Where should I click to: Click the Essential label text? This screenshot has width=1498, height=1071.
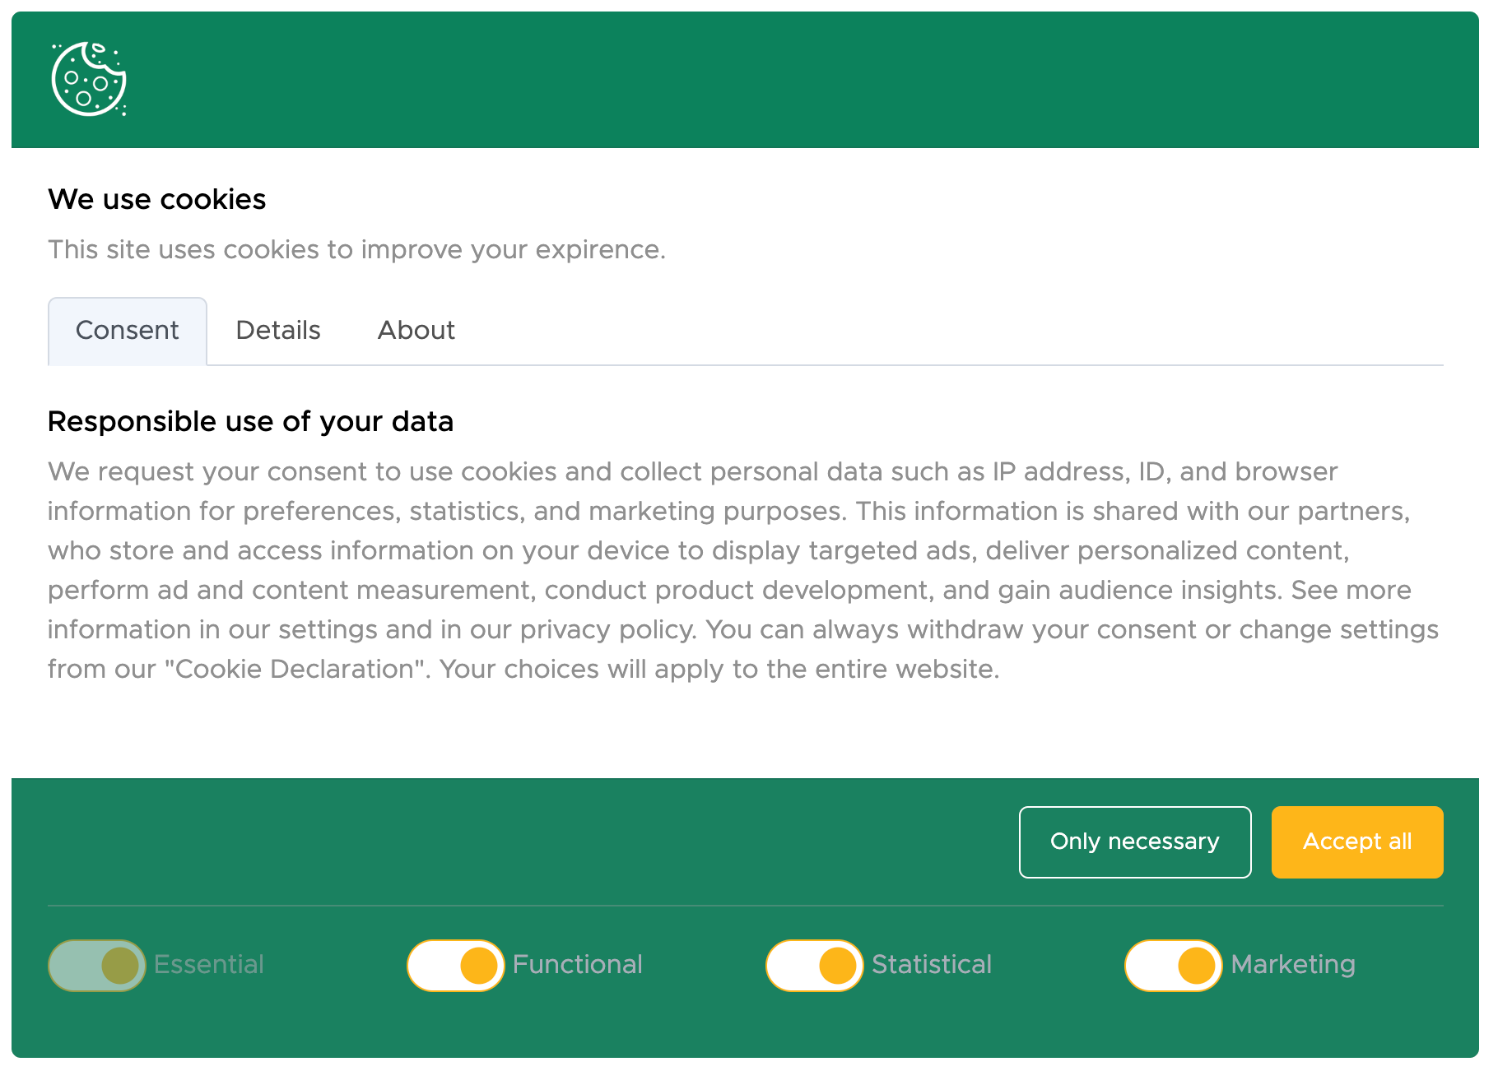(x=209, y=964)
